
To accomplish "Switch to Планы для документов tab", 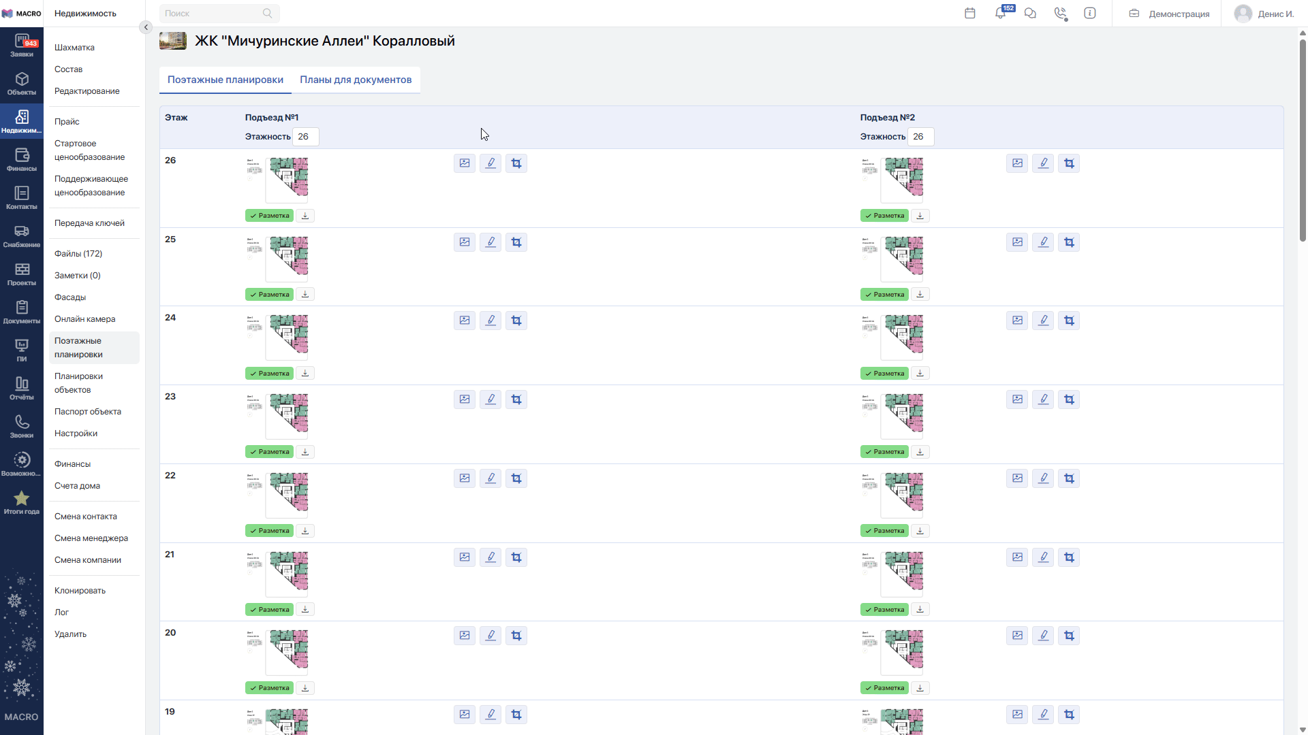I will pos(356,80).
